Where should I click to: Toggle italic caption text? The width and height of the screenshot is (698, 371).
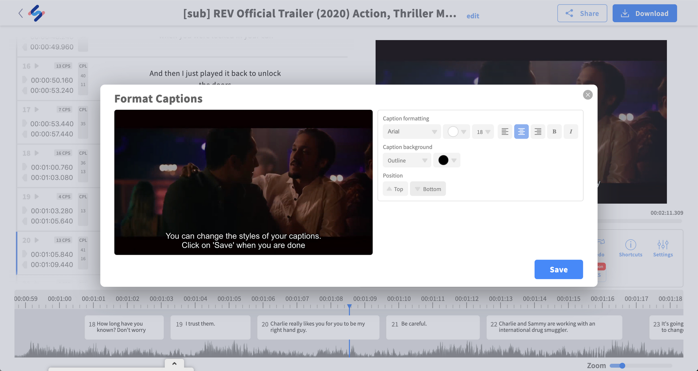[571, 132]
